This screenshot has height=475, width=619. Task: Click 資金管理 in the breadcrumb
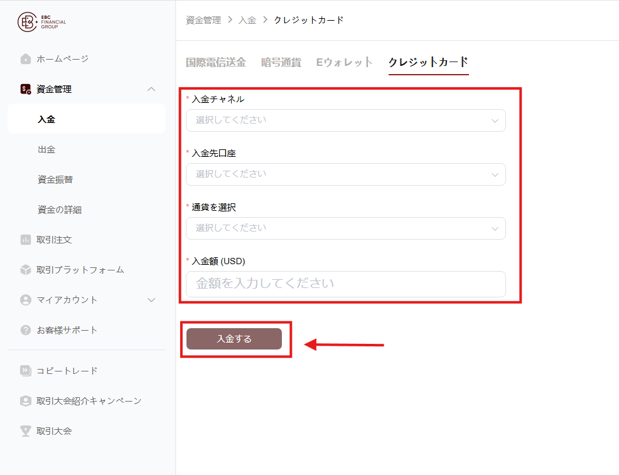coord(203,20)
